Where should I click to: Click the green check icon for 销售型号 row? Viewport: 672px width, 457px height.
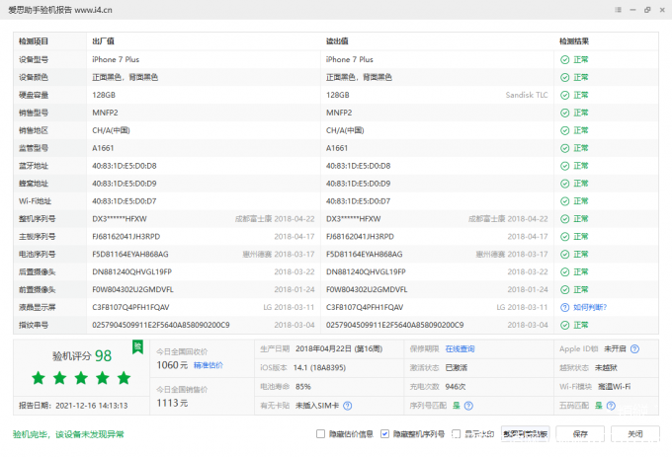(565, 113)
